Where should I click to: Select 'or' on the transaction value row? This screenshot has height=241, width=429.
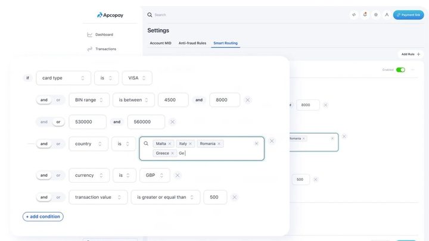click(58, 198)
